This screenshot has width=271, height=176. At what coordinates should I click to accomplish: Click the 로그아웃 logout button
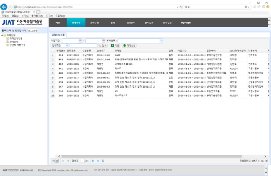coord(33,31)
